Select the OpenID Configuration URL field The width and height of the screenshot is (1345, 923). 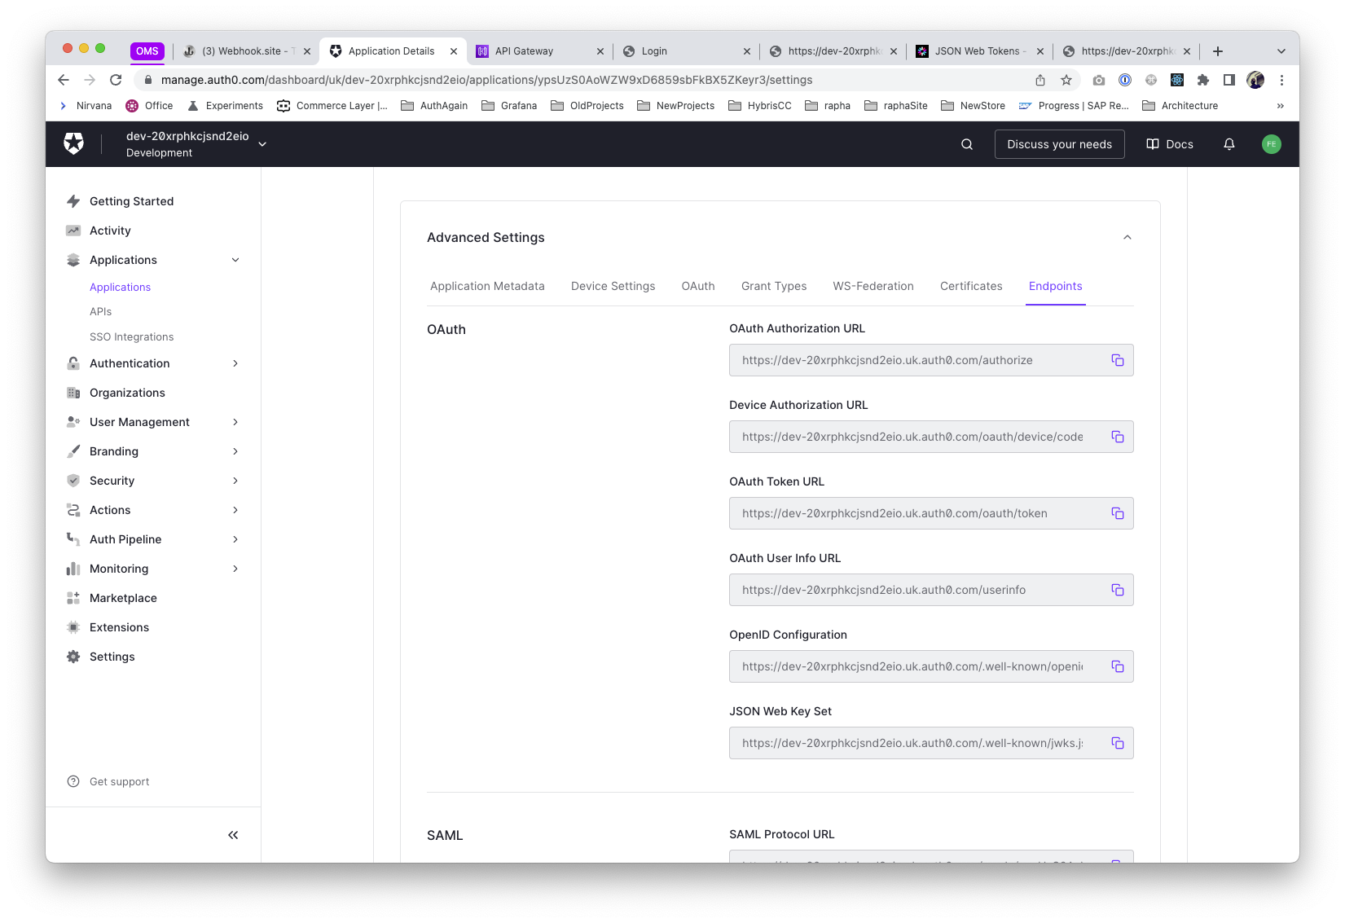tap(912, 666)
